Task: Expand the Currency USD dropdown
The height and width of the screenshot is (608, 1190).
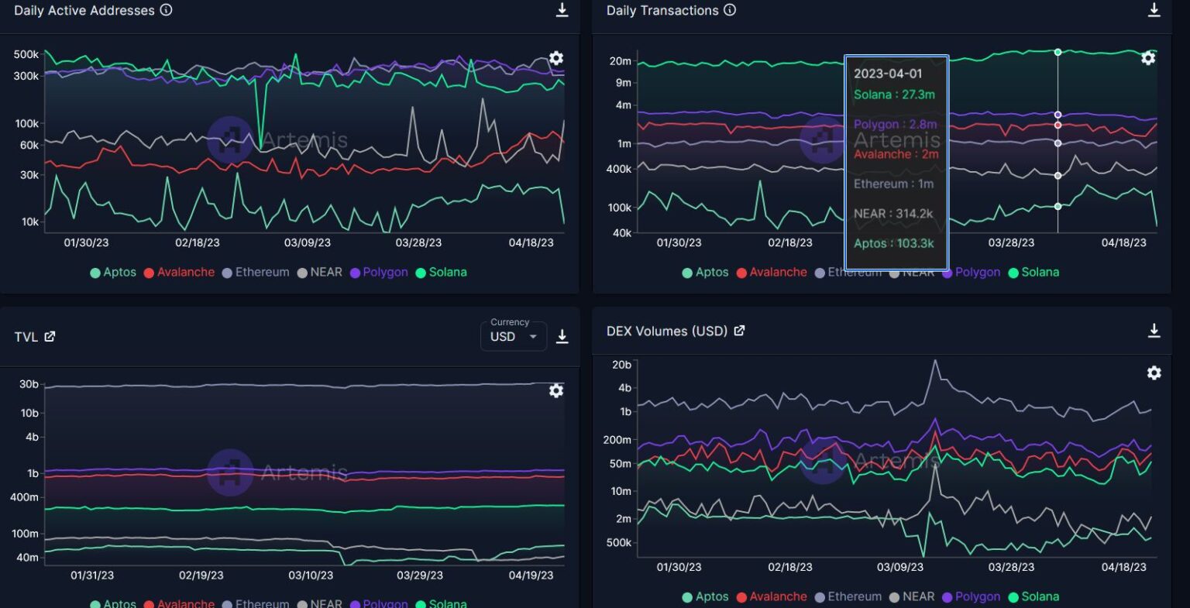Action: [513, 337]
